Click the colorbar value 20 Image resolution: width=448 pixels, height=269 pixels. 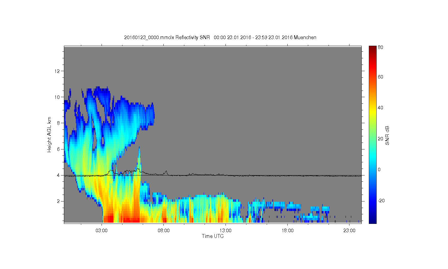point(381,139)
